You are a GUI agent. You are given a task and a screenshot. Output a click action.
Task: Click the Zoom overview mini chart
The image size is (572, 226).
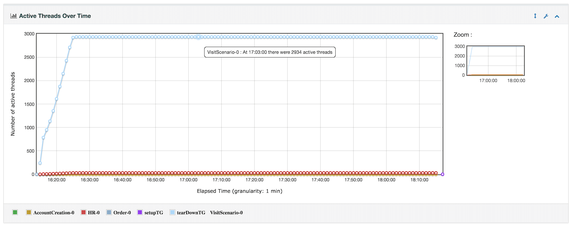coord(496,61)
